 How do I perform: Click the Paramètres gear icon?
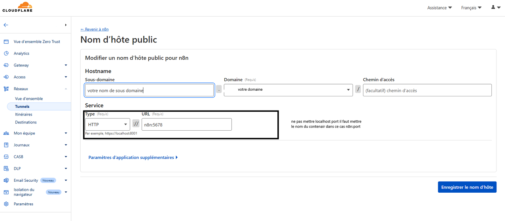point(6,204)
